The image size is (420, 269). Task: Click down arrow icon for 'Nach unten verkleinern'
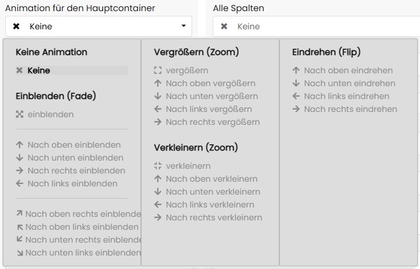tap(158, 192)
